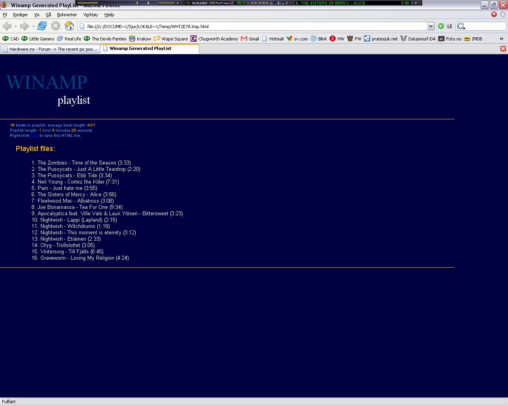The image size is (508, 406).
Task: Click the Forward arrow in Firefox toolbar
Action: pyautogui.click(x=24, y=26)
